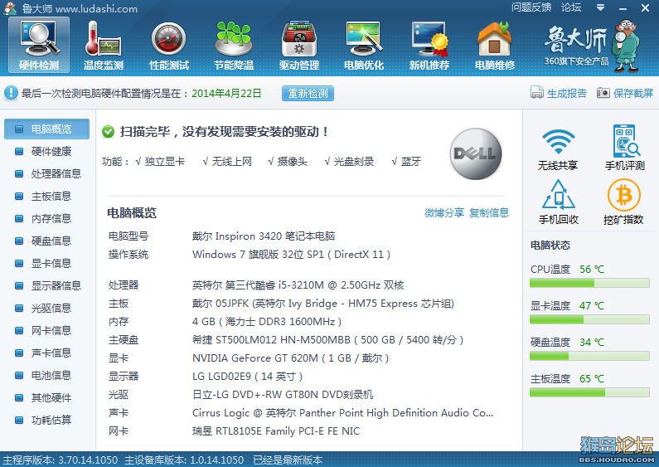Image resolution: width=659 pixels, height=467 pixels.
Task: Click the 重新检测 re-scan button
Action: pyautogui.click(x=308, y=94)
